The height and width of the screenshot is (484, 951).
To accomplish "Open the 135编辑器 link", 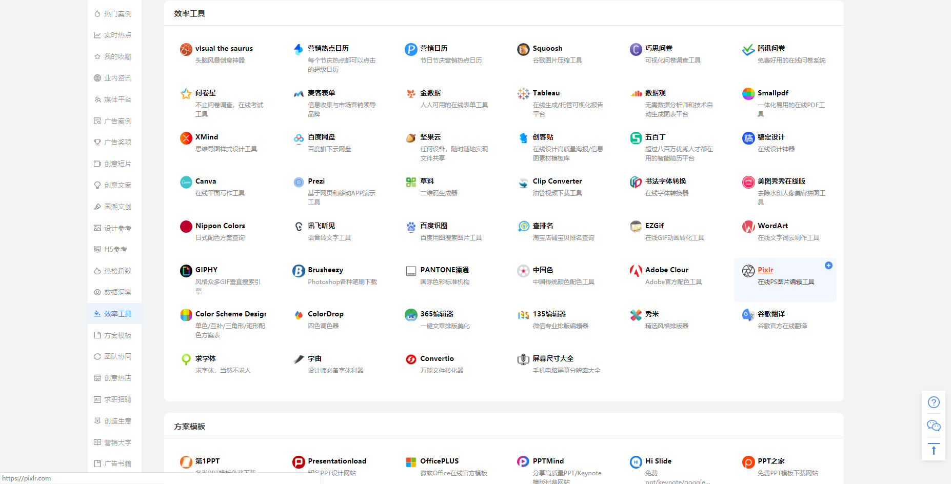I will (x=549, y=314).
